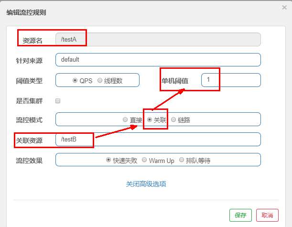This screenshot has height=227, width=292.
Task: Click the red 取消 button
Action: (267, 215)
